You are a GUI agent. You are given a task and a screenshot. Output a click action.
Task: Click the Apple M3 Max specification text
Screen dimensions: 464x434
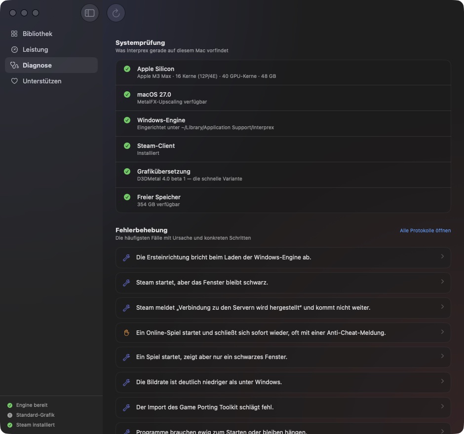206,76
